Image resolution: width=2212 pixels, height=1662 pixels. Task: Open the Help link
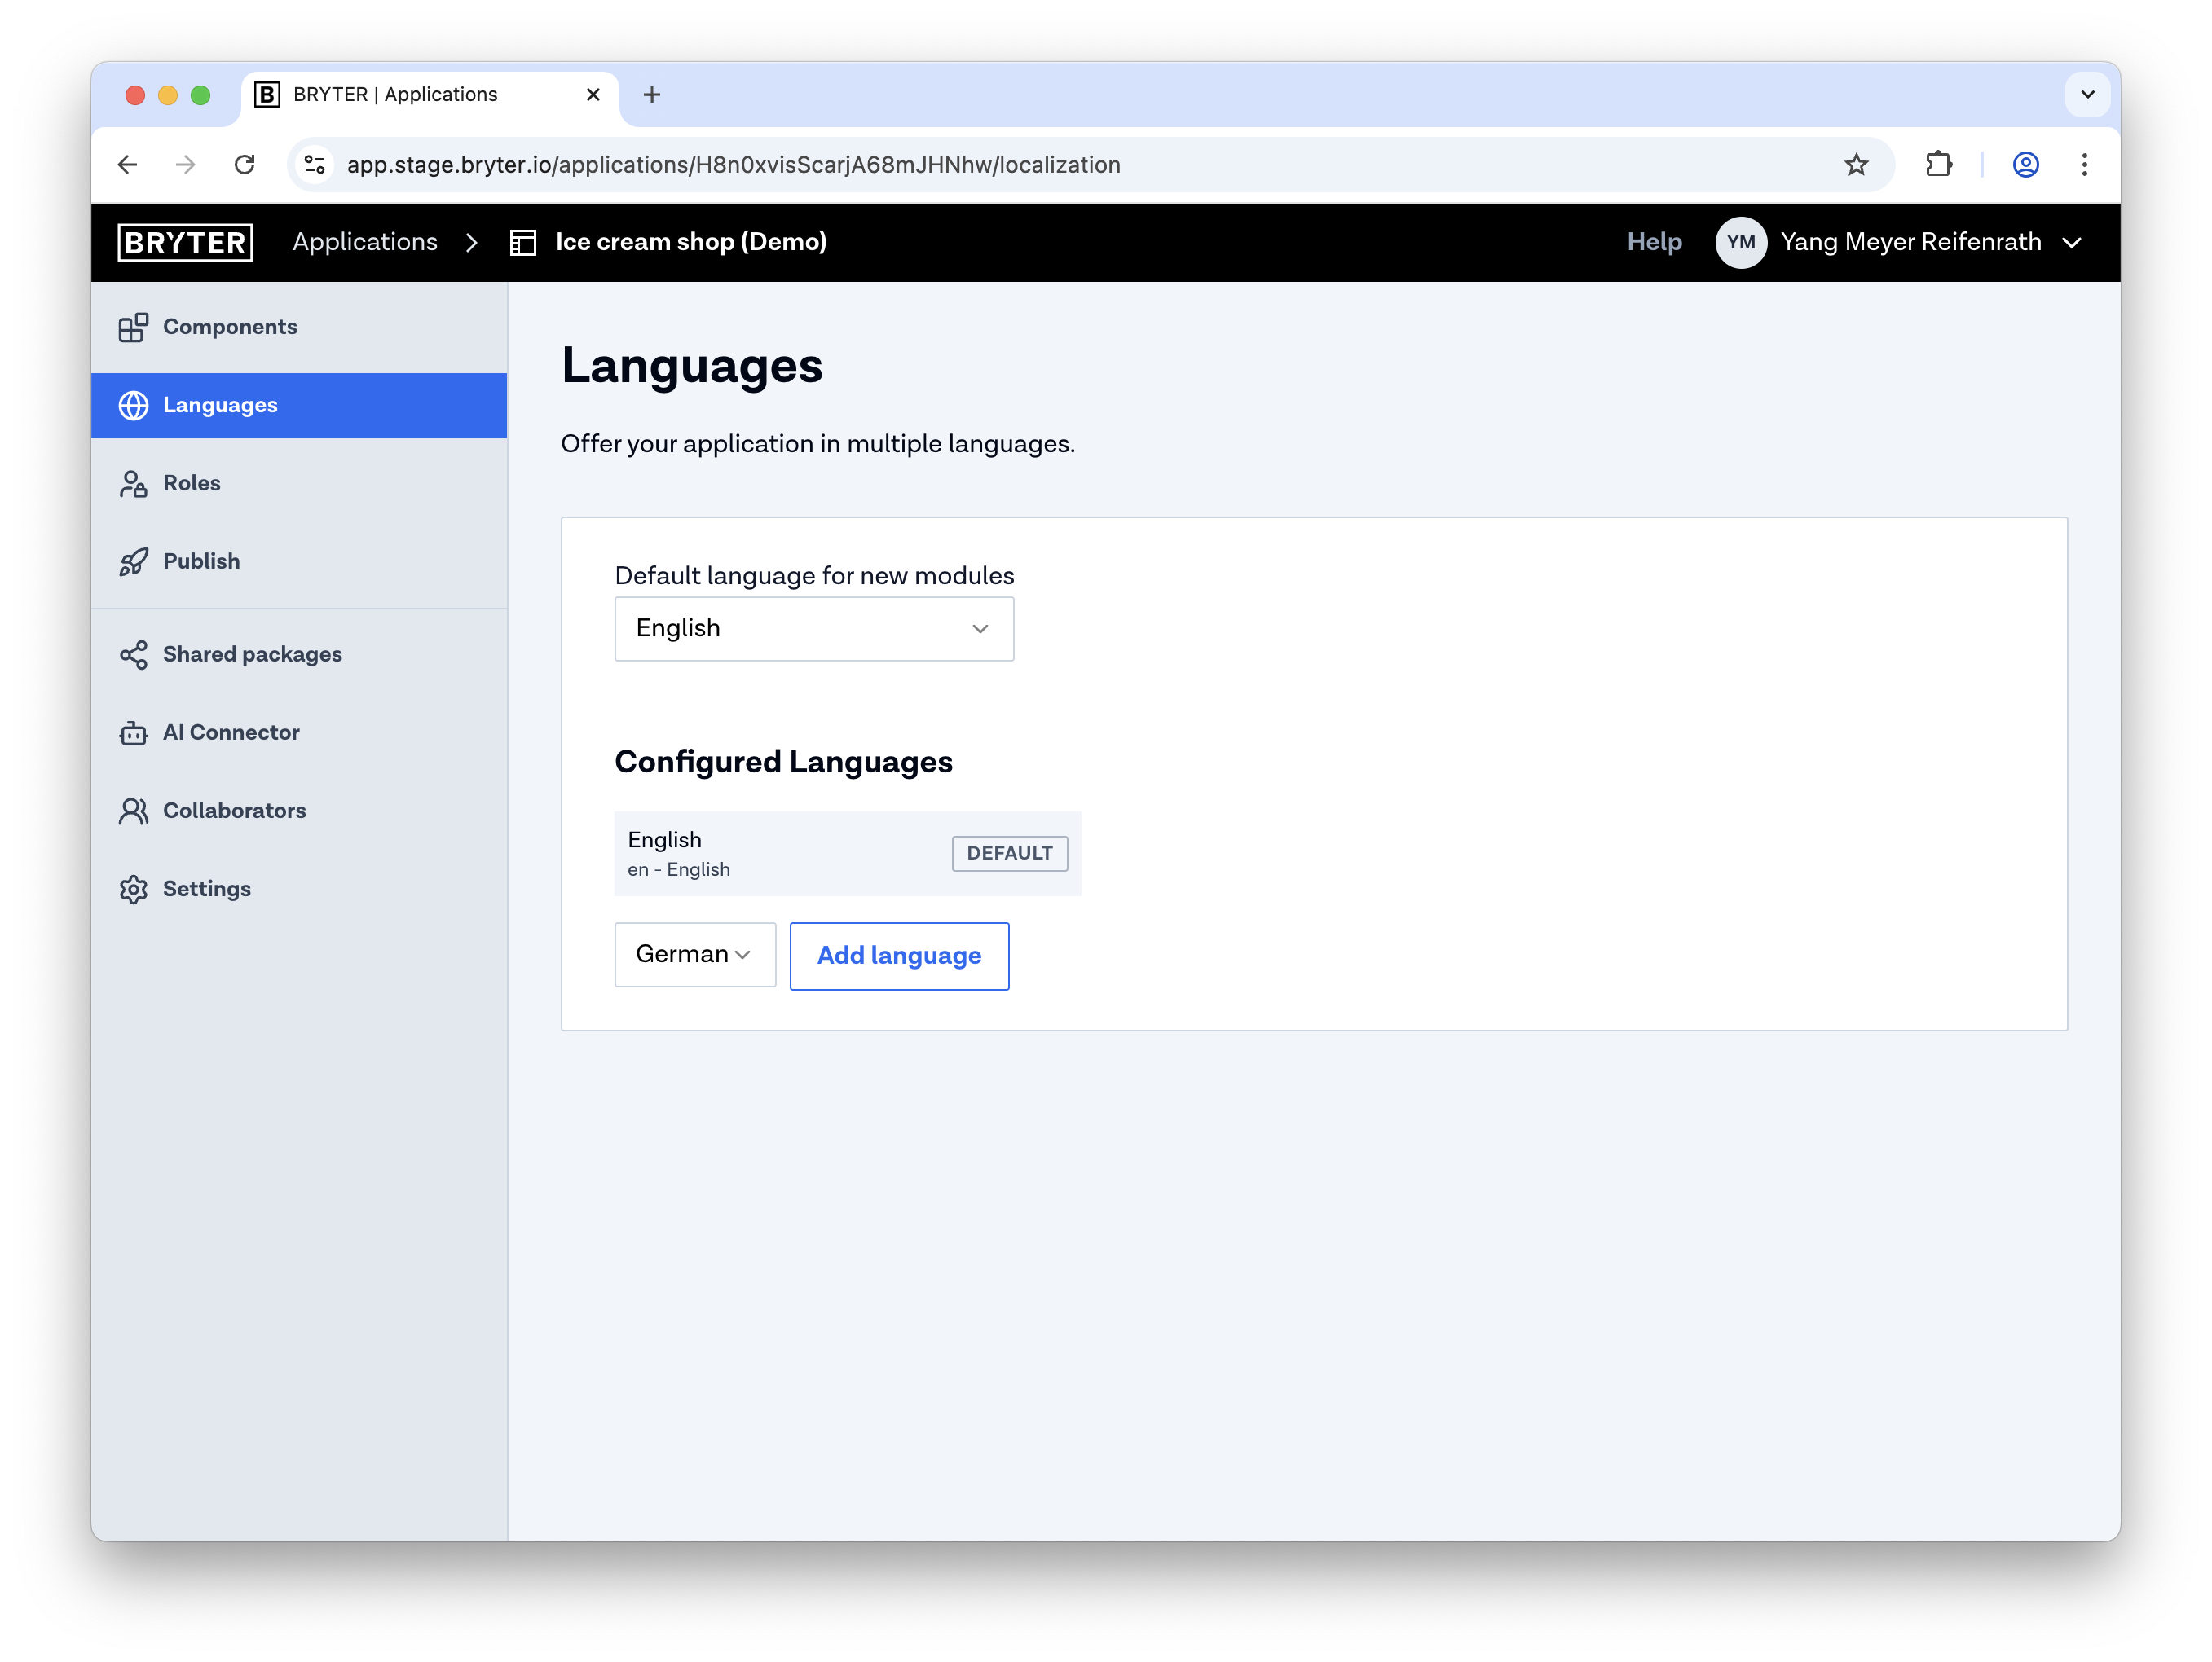point(1654,243)
